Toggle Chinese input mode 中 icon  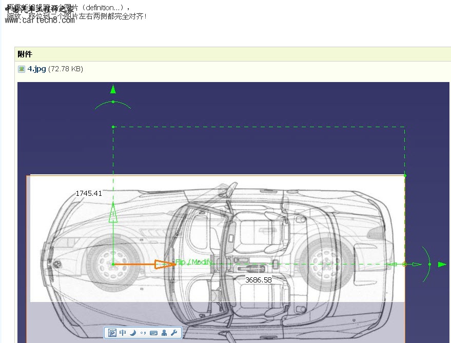click(123, 333)
